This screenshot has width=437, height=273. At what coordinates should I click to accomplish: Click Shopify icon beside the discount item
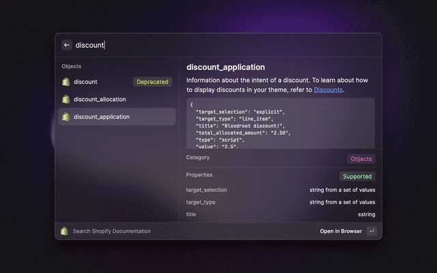click(66, 82)
